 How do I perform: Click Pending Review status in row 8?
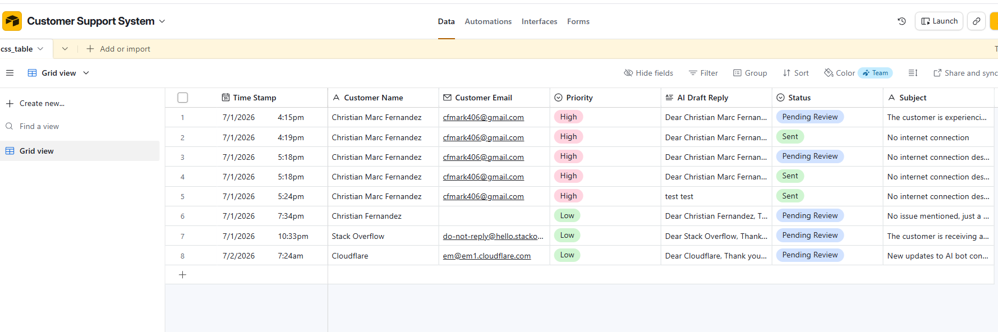(x=810, y=255)
